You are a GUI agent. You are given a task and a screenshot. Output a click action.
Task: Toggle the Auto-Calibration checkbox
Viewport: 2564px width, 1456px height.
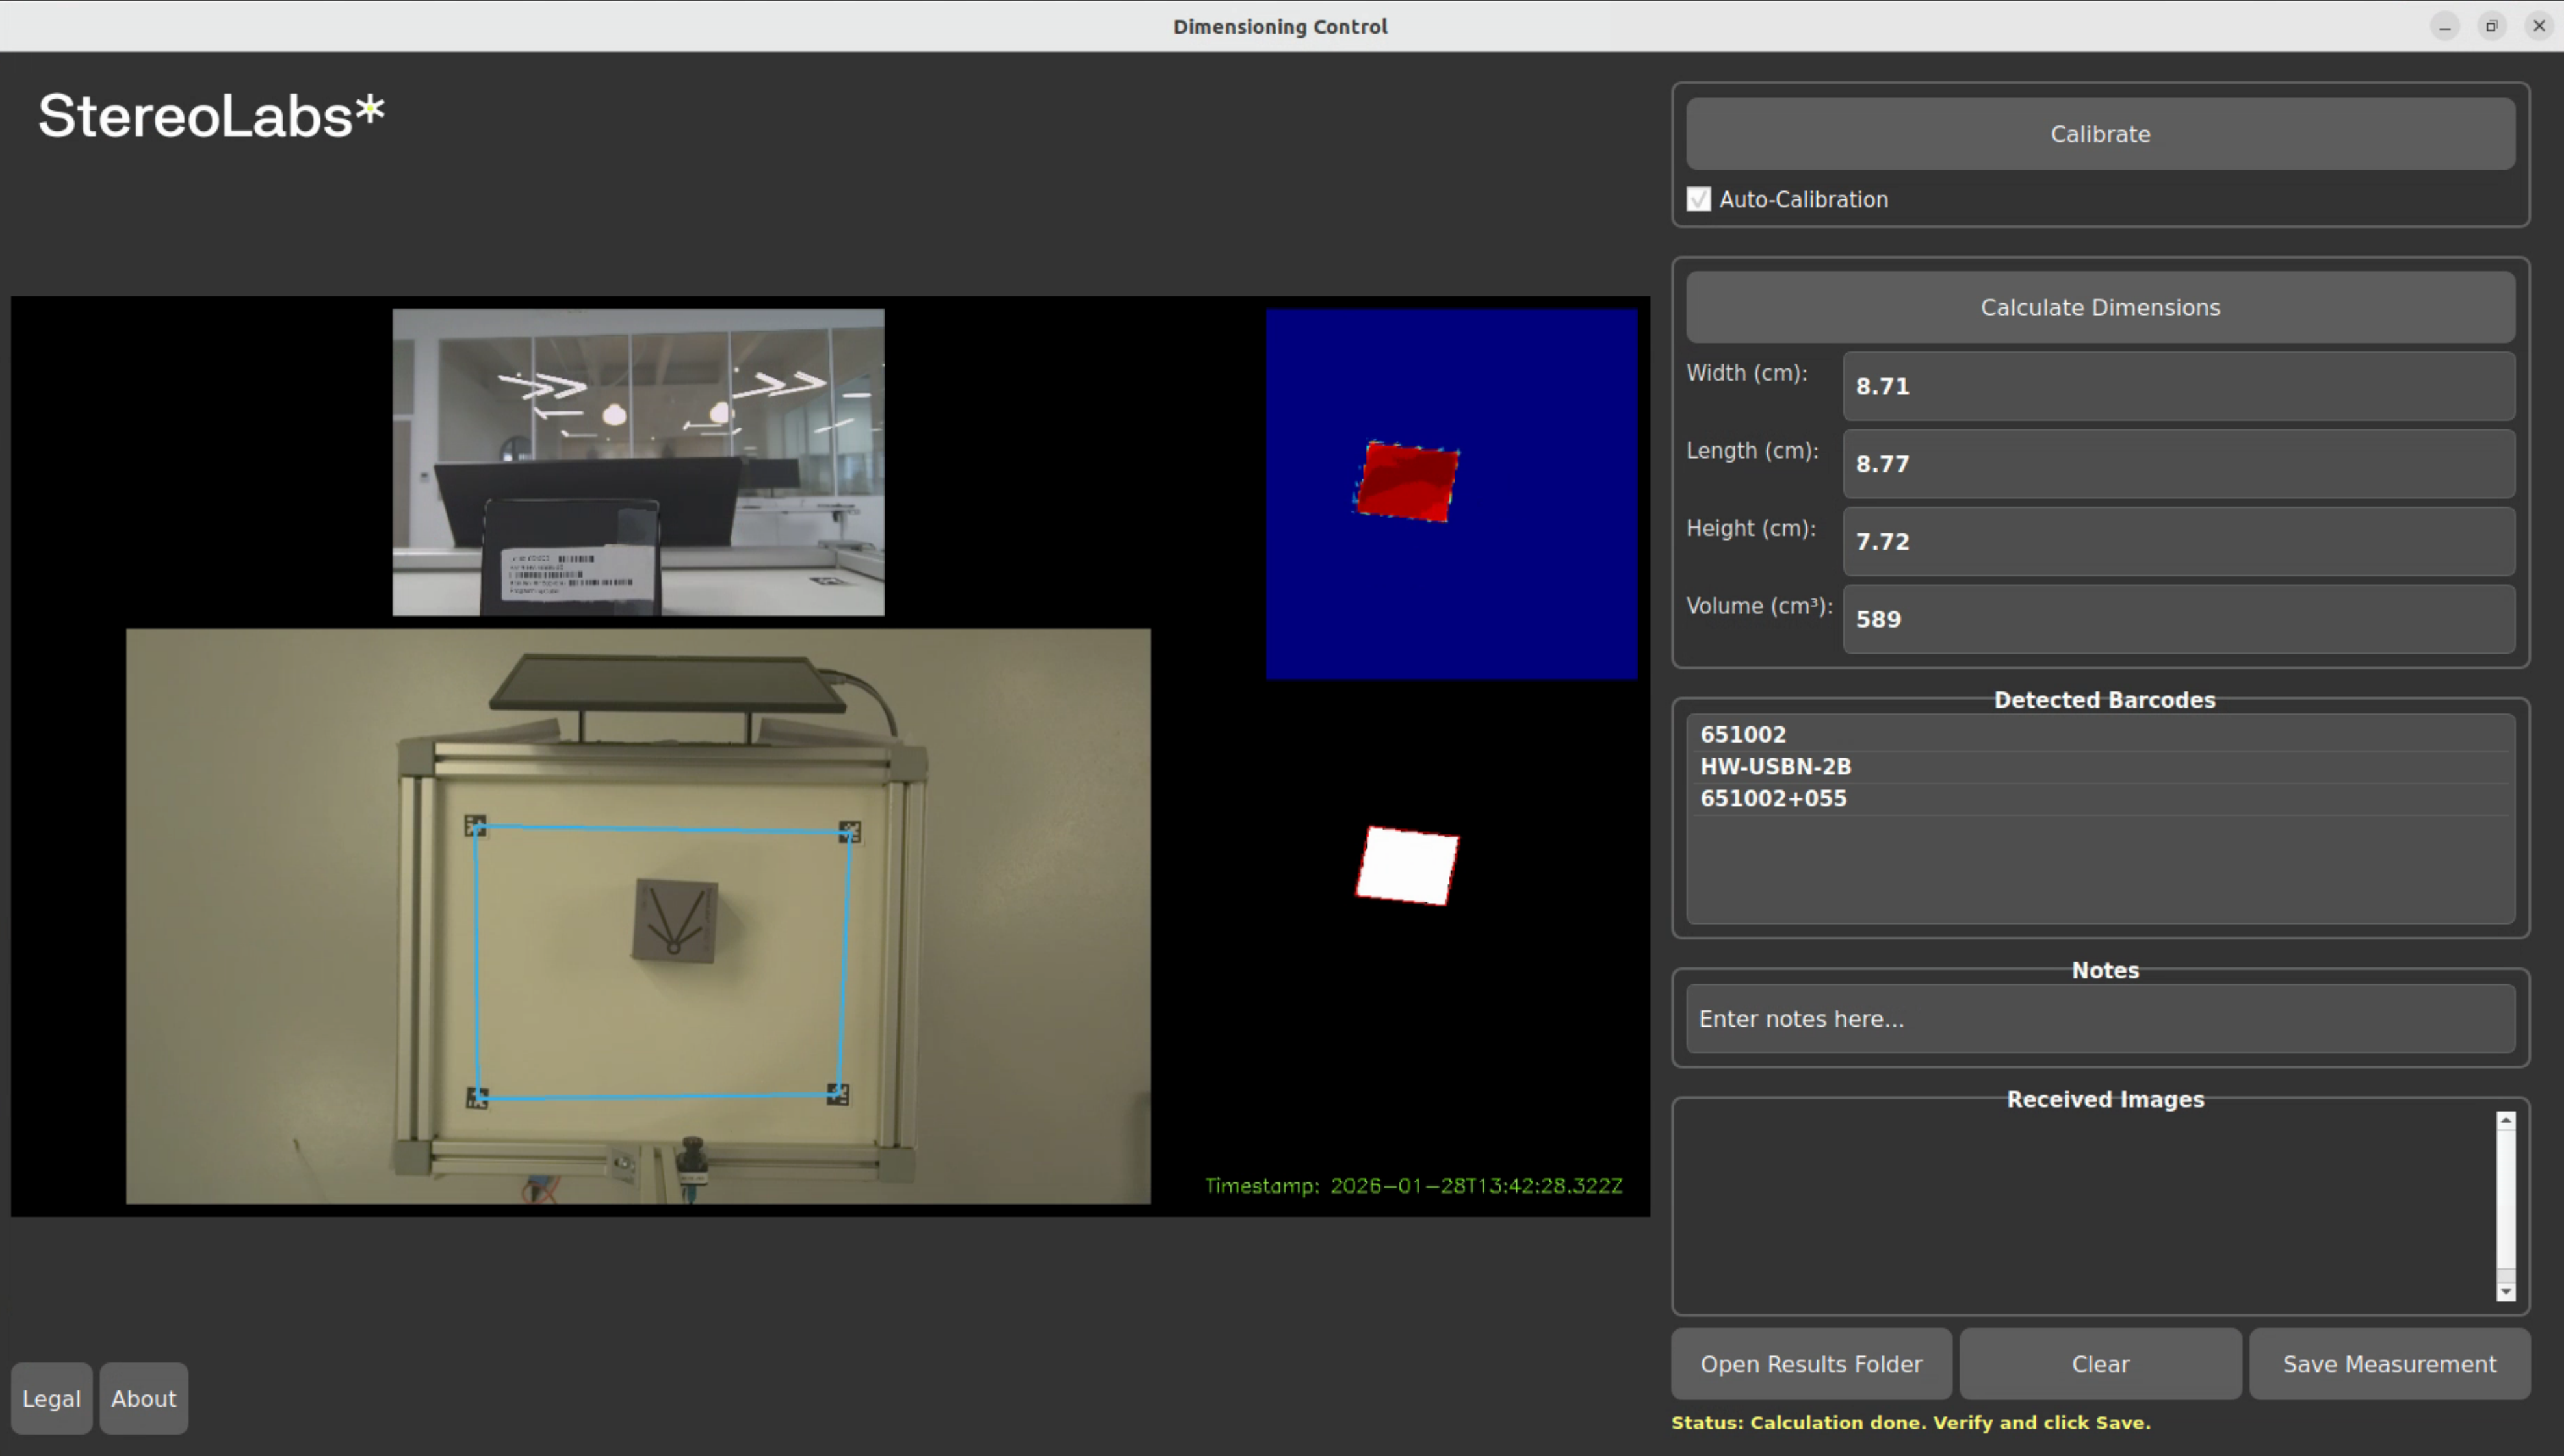point(1699,199)
